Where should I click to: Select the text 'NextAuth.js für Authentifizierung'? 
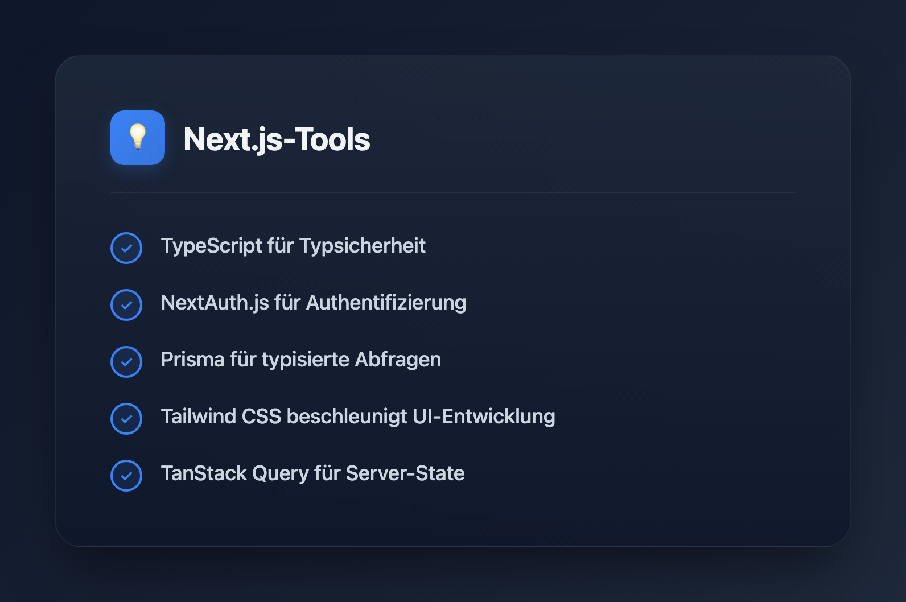click(314, 303)
